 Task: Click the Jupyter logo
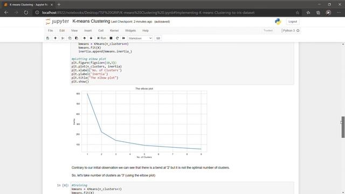tap(57, 22)
